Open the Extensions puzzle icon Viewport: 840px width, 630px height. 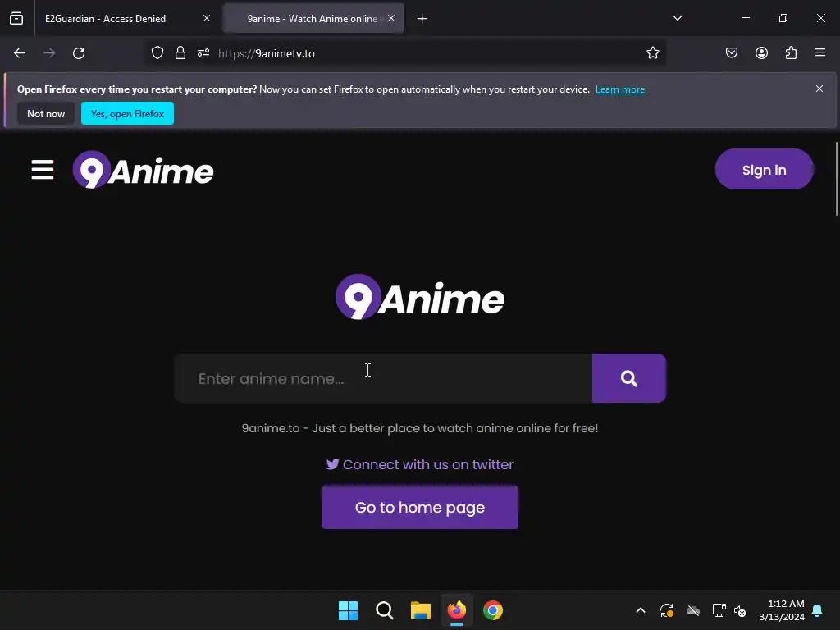point(791,53)
